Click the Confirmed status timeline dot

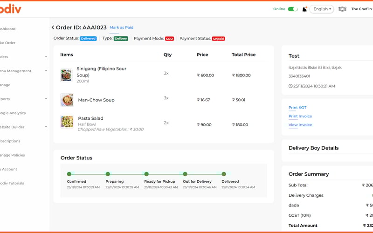coord(69,174)
